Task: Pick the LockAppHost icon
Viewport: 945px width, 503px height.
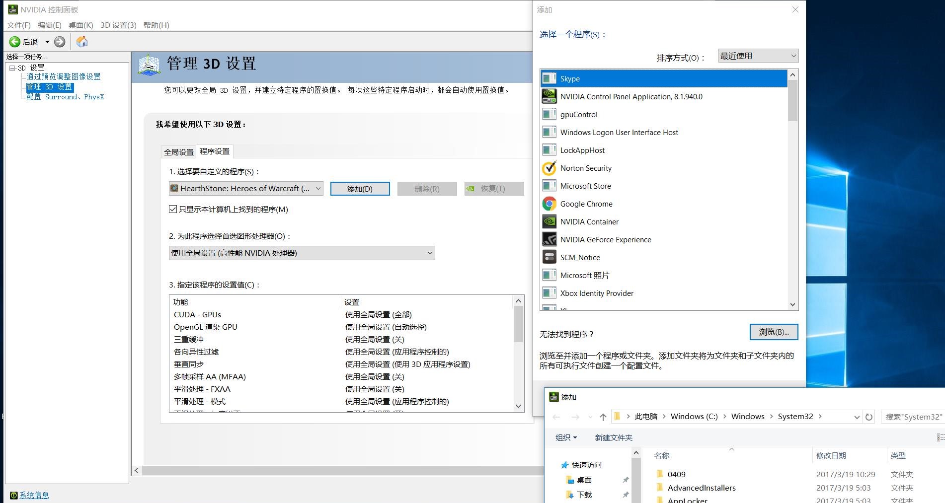Action: click(x=549, y=150)
